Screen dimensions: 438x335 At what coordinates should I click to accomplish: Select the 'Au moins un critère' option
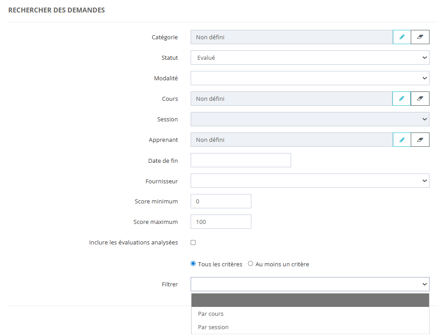click(250, 264)
